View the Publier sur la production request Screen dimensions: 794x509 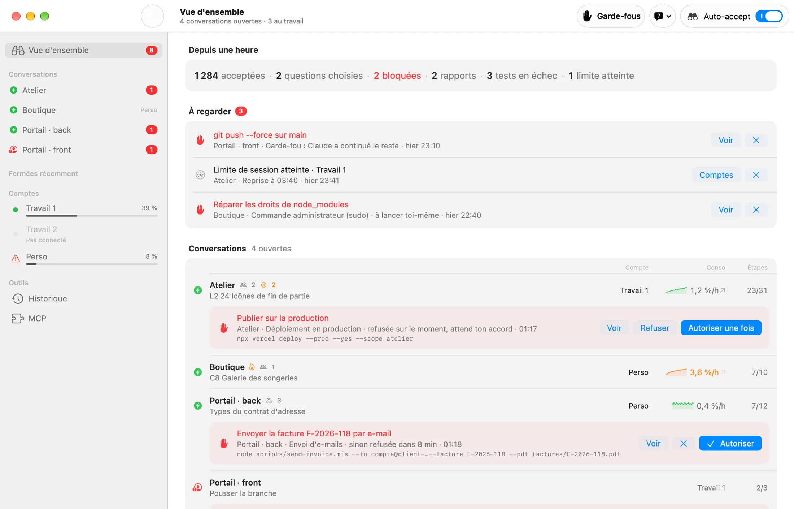pyautogui.click(x=614, y=328)
